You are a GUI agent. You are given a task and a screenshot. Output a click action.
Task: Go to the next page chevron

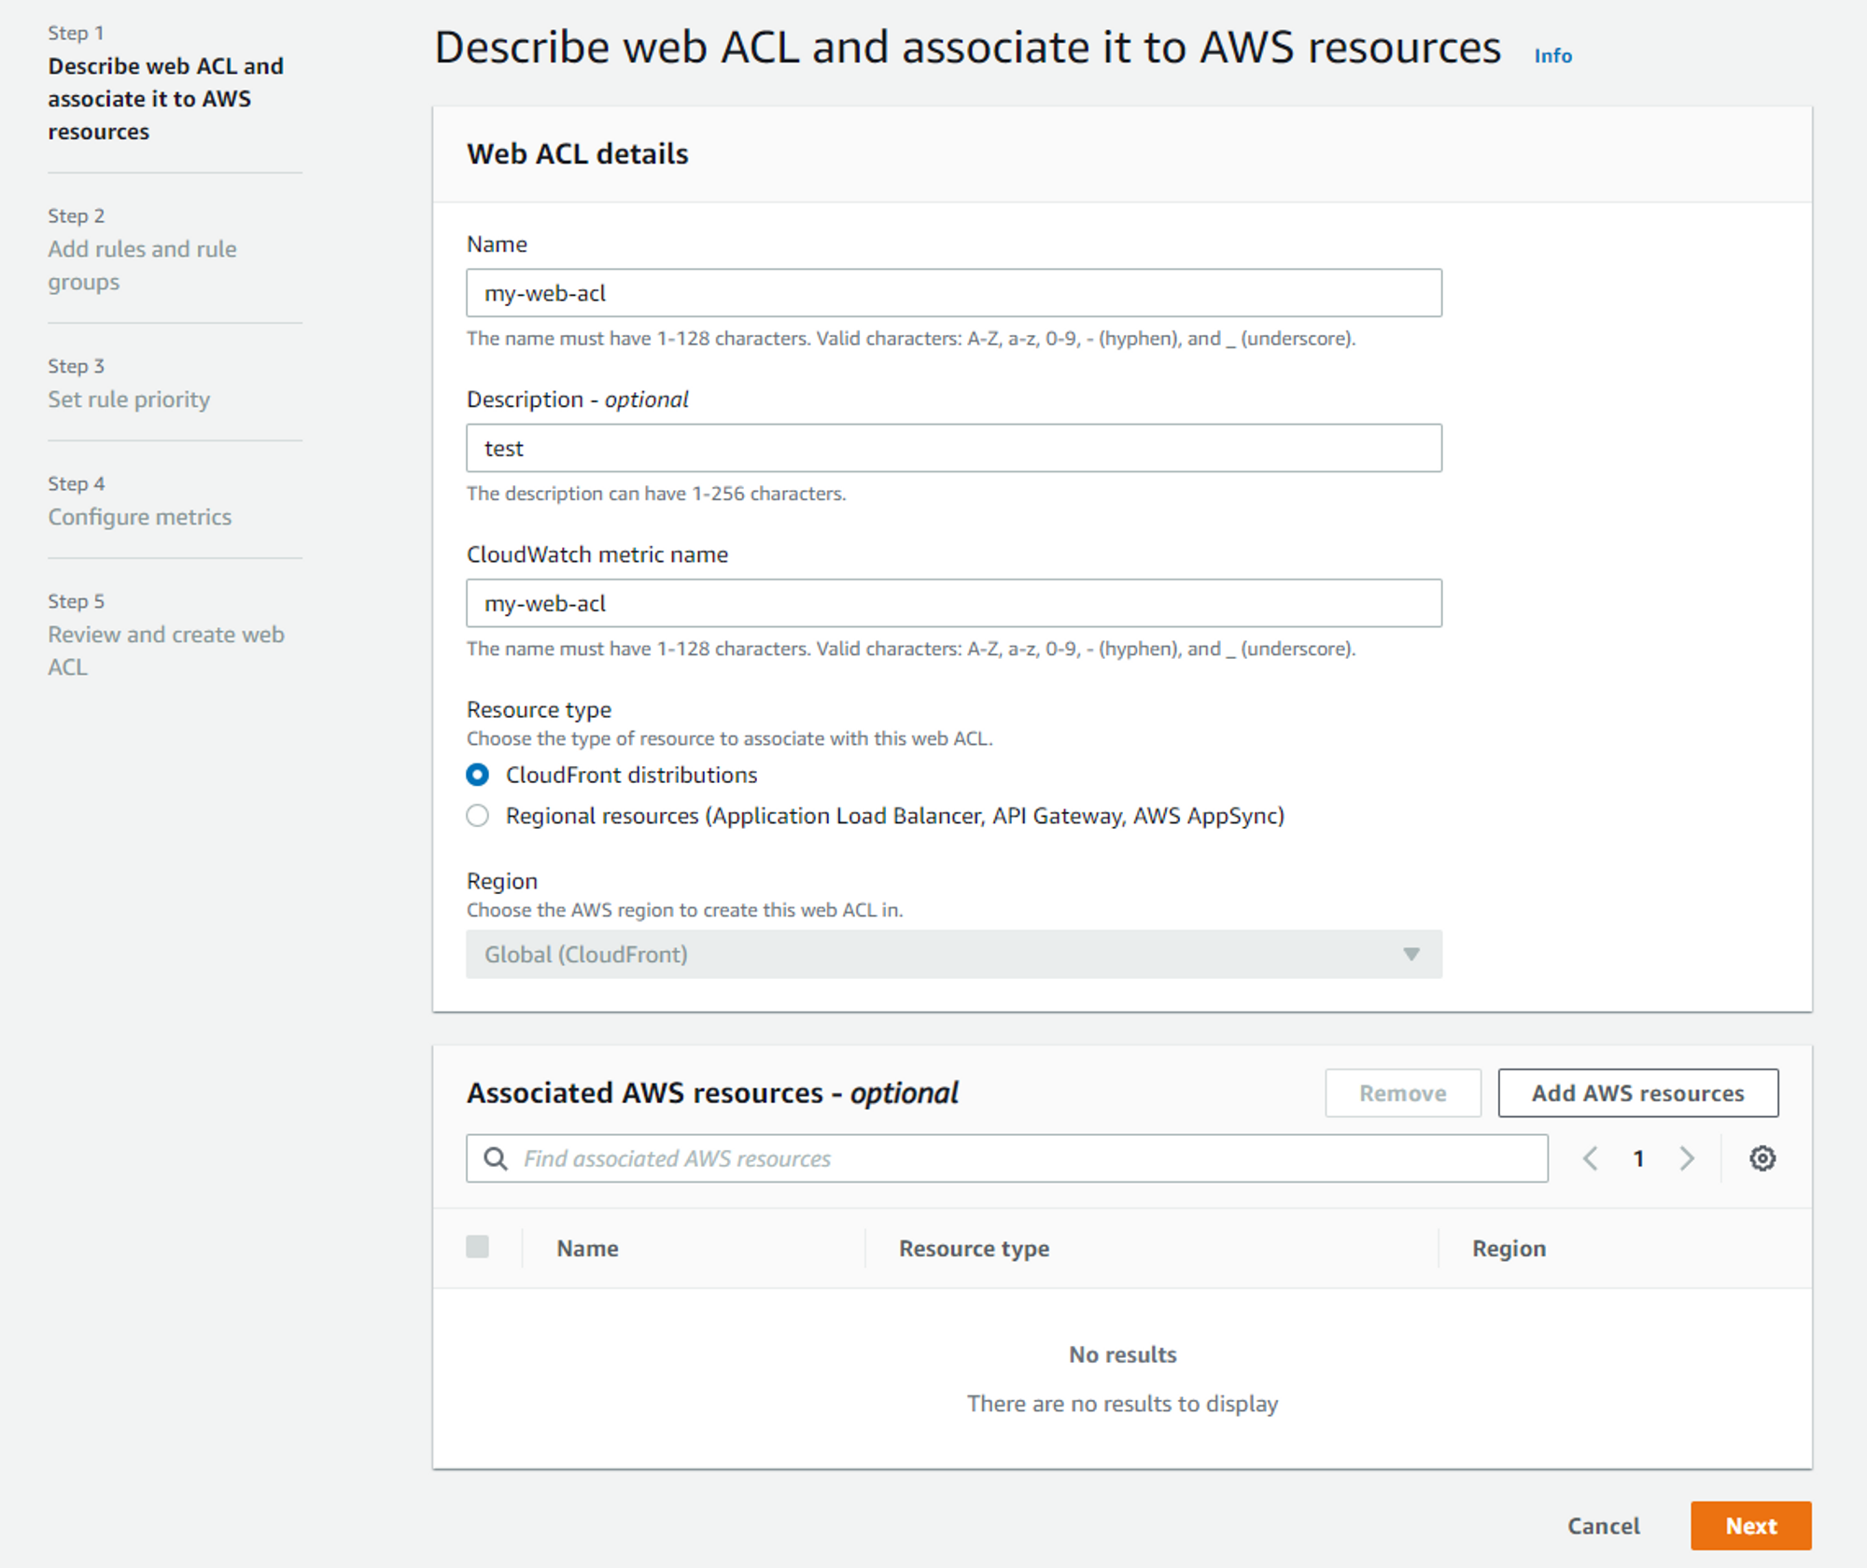(1687, 1158)
